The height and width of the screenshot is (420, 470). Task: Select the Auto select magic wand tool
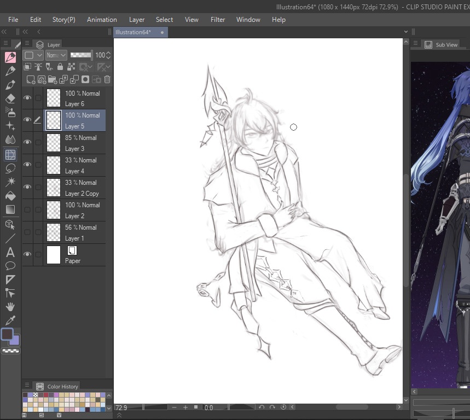[10, 182]
